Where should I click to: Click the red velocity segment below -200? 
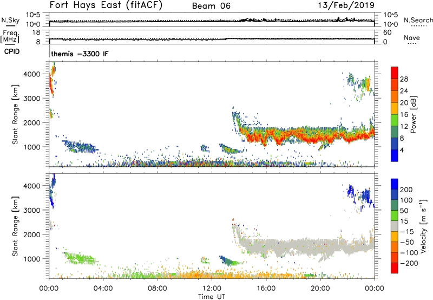click(395, 268)
